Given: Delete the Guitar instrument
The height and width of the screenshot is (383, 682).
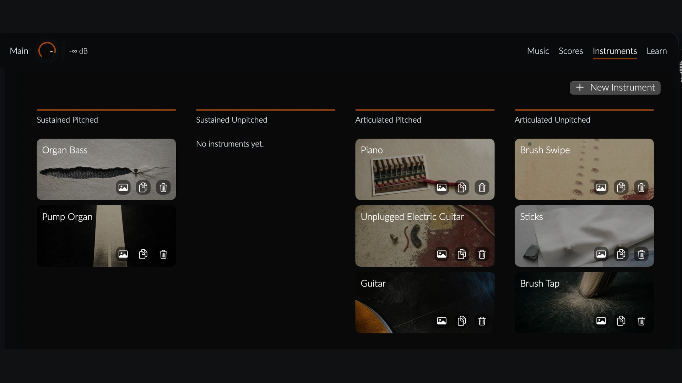Looking at the screenshot, I should click(x=482, y=321).
